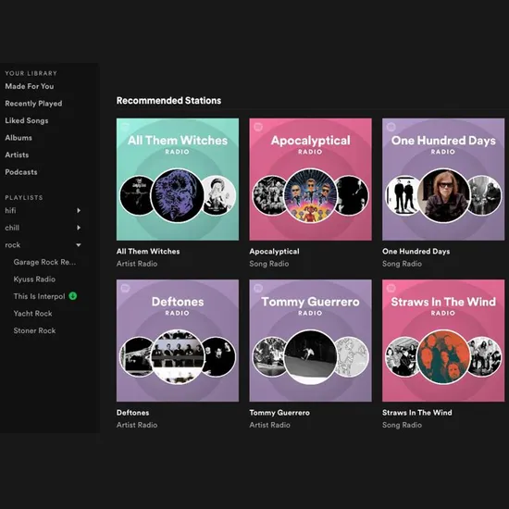
Task: Open the Kyuss Radio playlist
Action: pyautogui.click(x=34, y=279)
